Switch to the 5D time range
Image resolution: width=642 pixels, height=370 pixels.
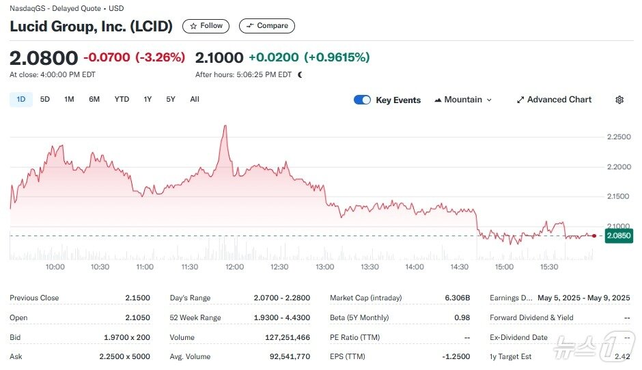tap(45, 99)
